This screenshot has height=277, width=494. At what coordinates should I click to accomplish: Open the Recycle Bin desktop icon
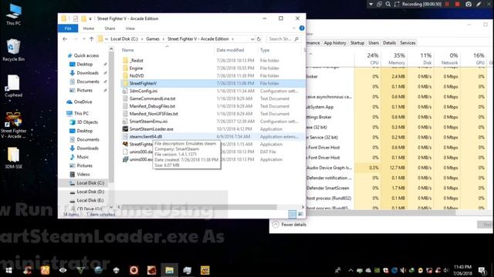coord(13,49)
